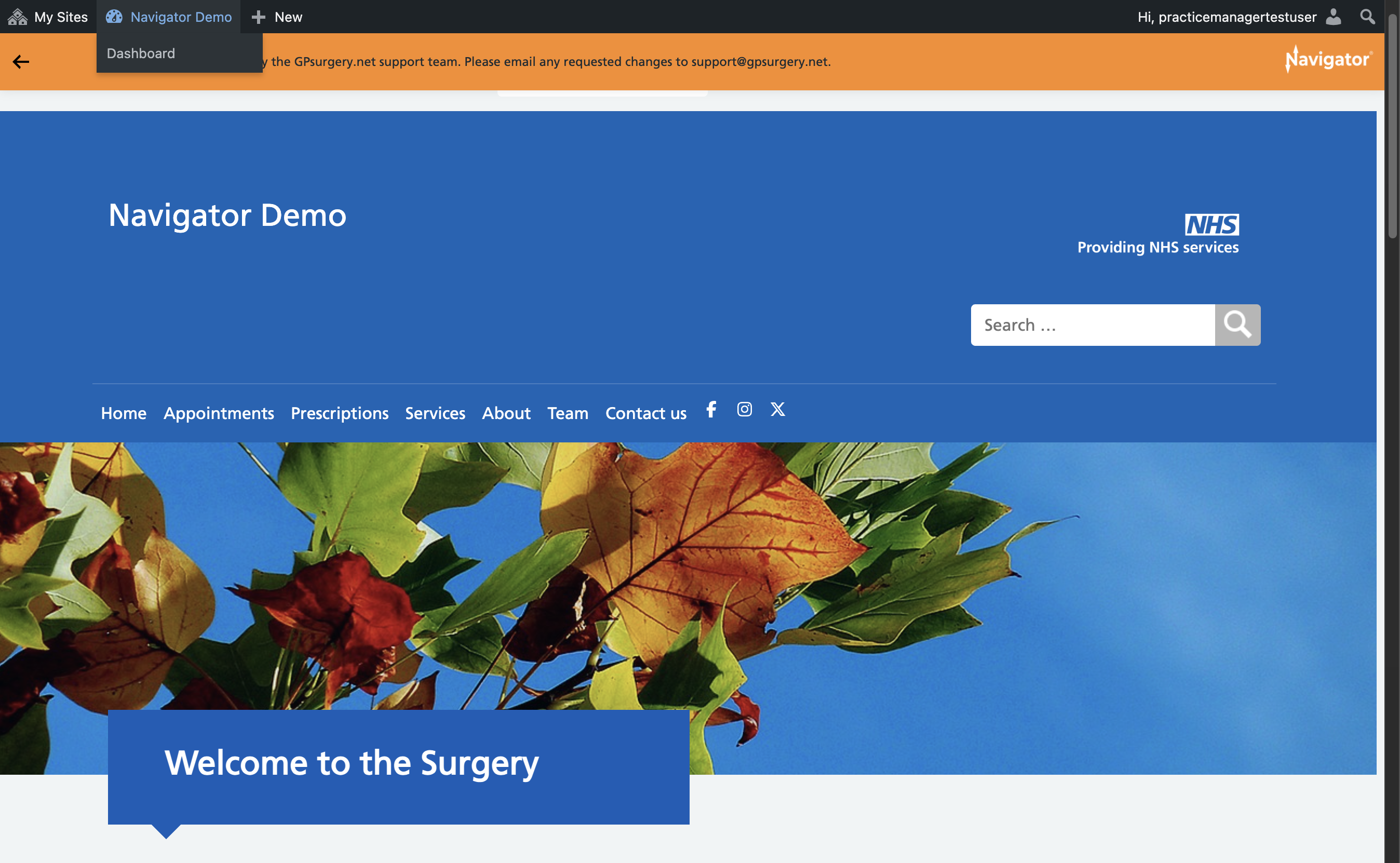This screenshot has width=1400, height=863.
Task: Click the Welcome to the Surgery heading
Action: click(x=351, y=763)
